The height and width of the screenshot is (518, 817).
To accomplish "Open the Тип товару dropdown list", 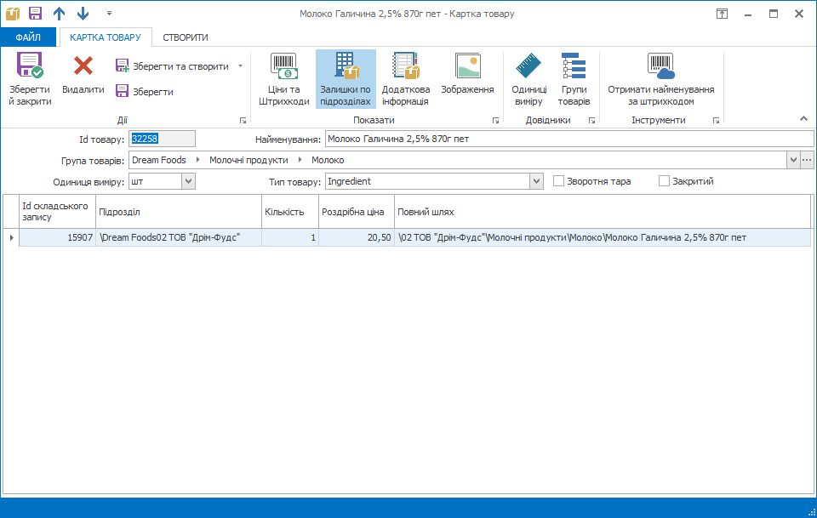I will click(536, 181).
